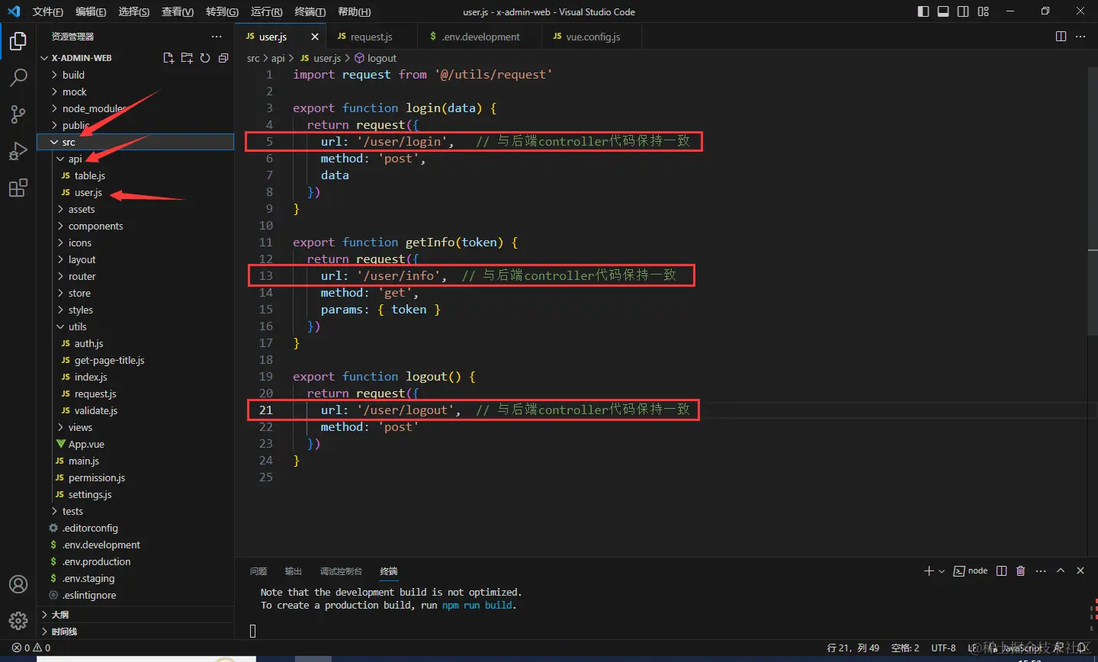The height and width of the screenshot is (662, 1098).
Task: Expand the tests folder
Action: tap(135, 511)
